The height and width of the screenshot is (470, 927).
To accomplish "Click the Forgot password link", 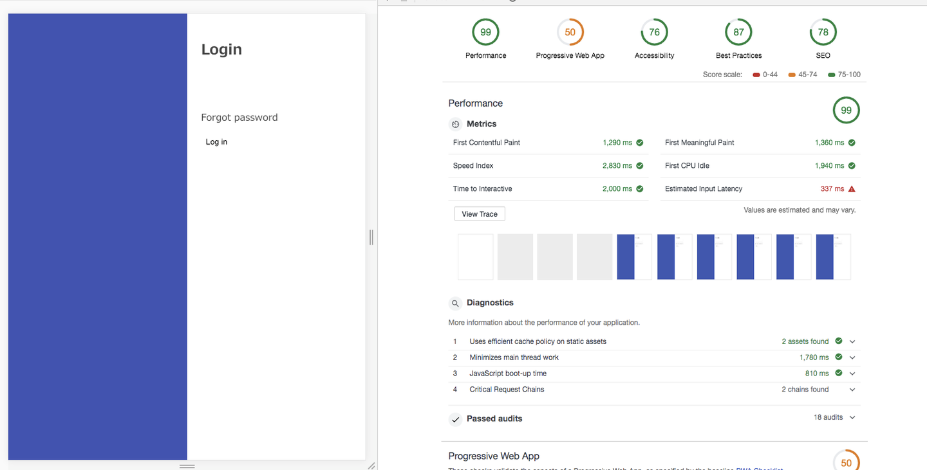I will pos(239,118).
